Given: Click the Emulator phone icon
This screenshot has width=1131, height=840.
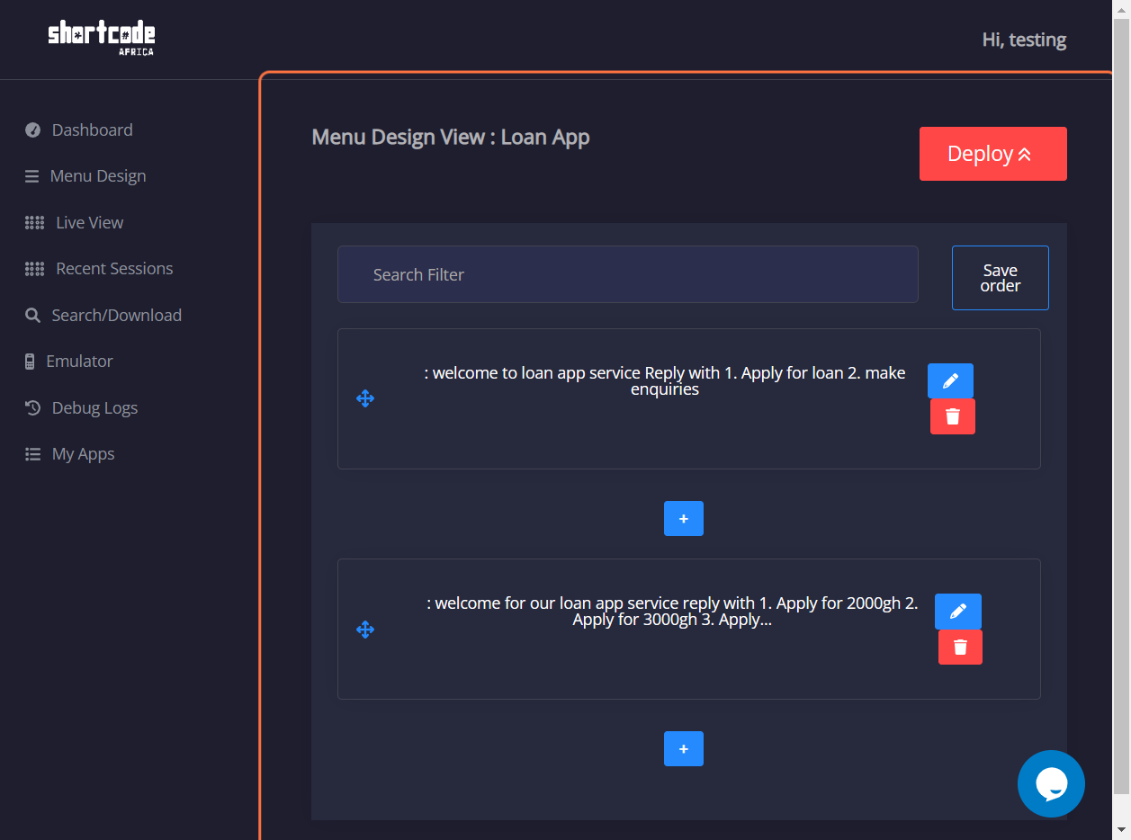Looking at the screenshot, I should click(x=30, y=362).
